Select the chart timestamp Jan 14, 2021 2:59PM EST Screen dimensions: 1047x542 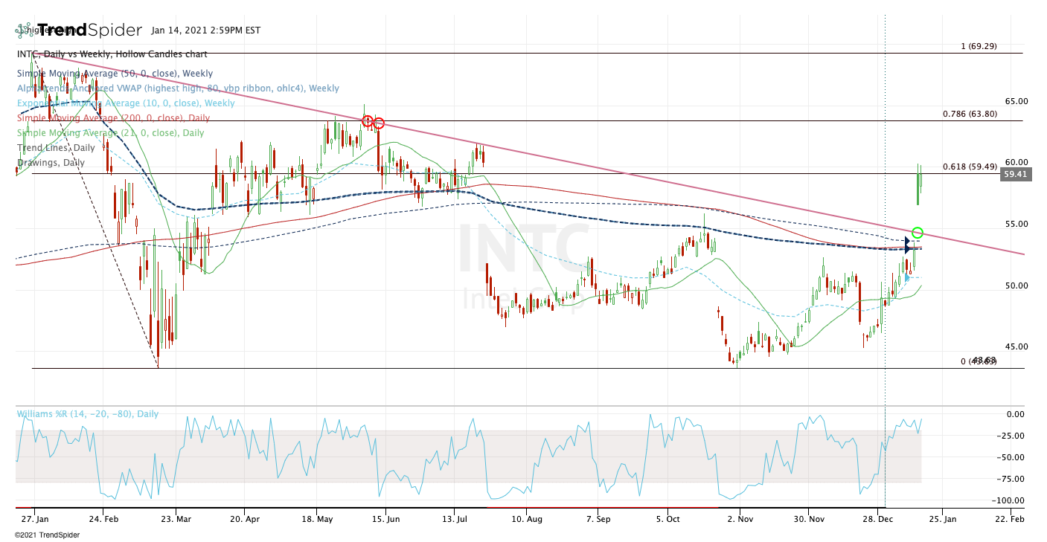(x=205, y=30)
